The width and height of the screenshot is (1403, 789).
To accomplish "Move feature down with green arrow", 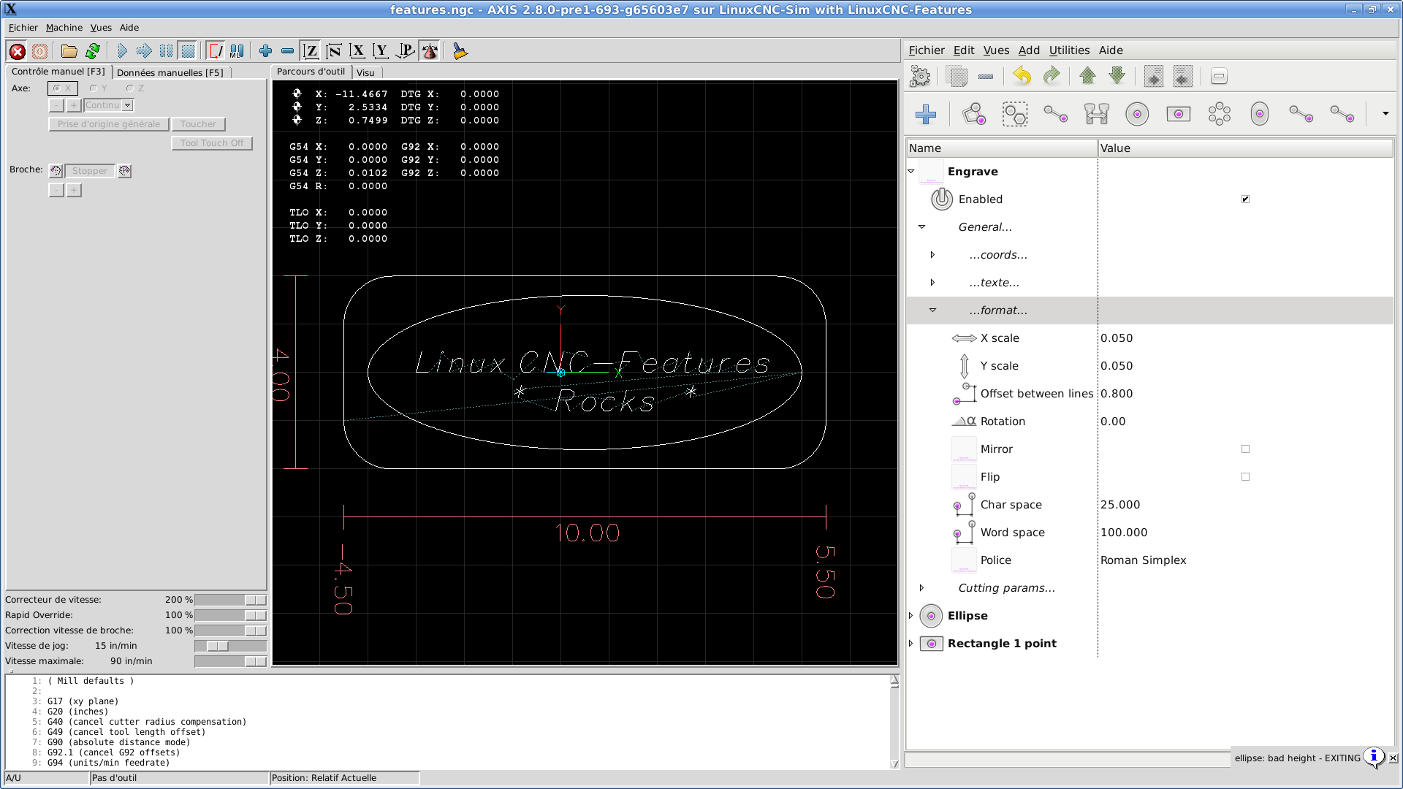I will (1117, 76).
